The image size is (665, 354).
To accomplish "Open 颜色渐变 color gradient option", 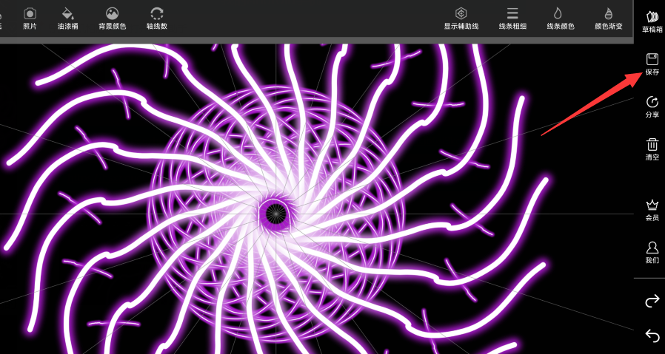I will (609, 18).
